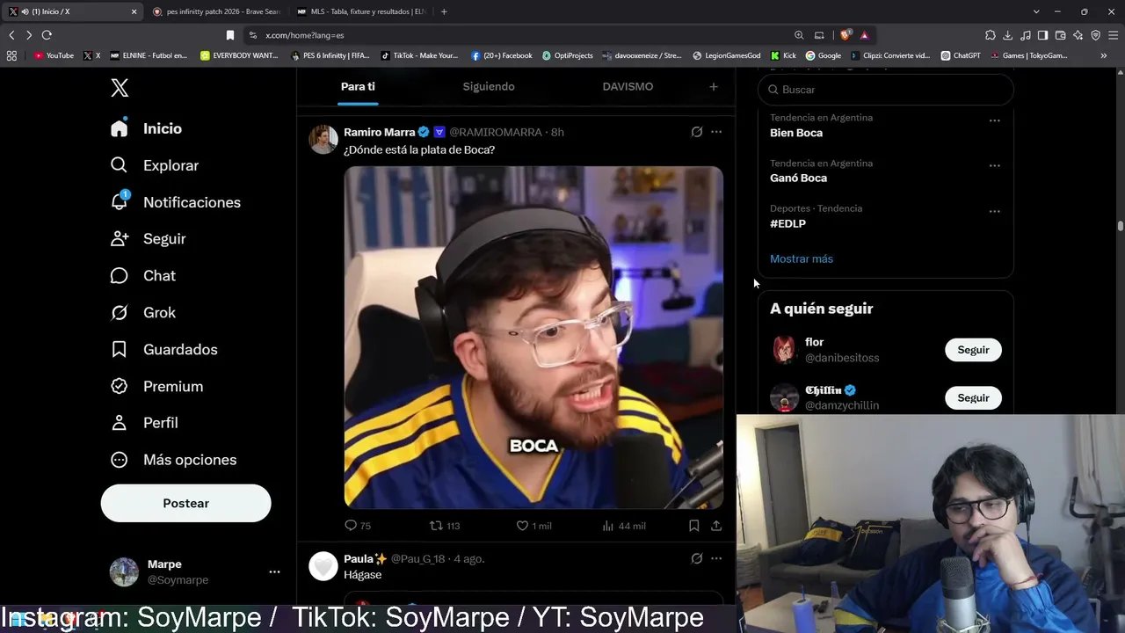Play Ramiro Marra's BOCA video
The image size is (1125, 633).
pyautogui.click(x=533, y=338)
